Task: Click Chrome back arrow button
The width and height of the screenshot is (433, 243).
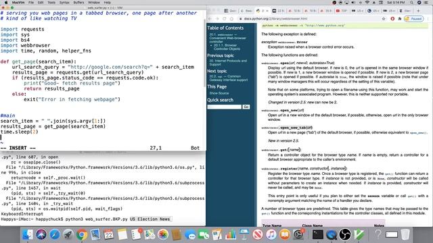Action: 210,19
